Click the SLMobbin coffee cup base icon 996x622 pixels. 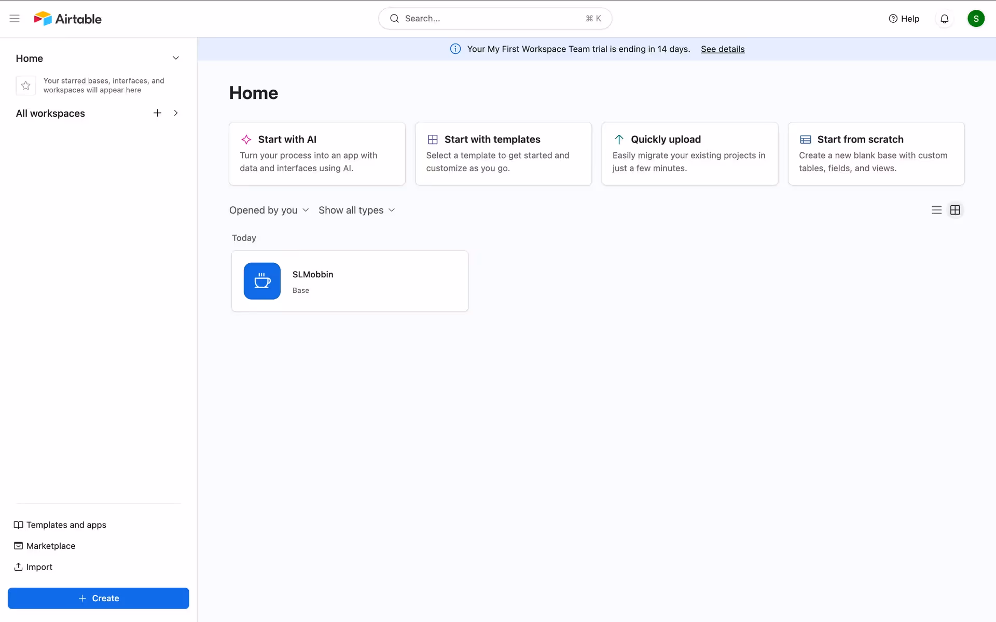(x=262, y=281)
